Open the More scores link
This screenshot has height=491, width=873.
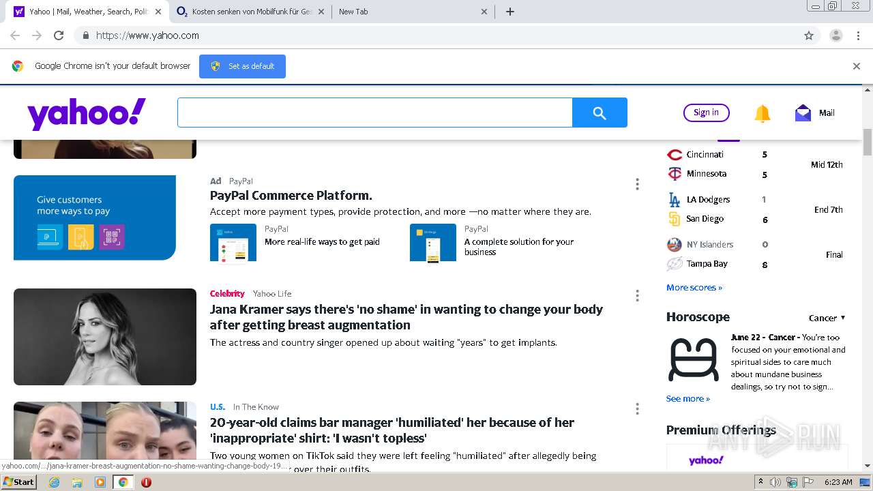[x=694, y=288]
